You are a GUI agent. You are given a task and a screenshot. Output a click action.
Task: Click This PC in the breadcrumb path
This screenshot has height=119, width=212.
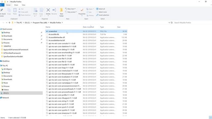coord(19,23)
